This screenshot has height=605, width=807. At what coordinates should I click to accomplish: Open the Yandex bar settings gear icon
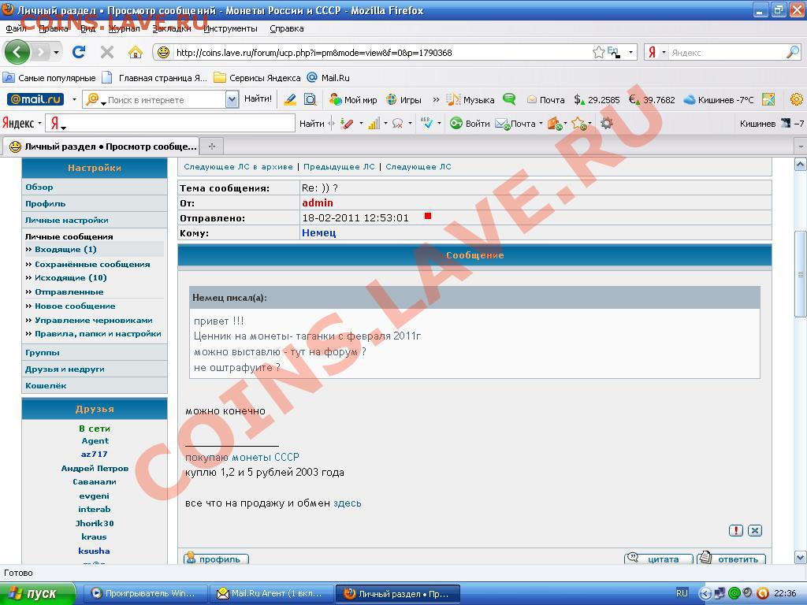click(606, 124)
